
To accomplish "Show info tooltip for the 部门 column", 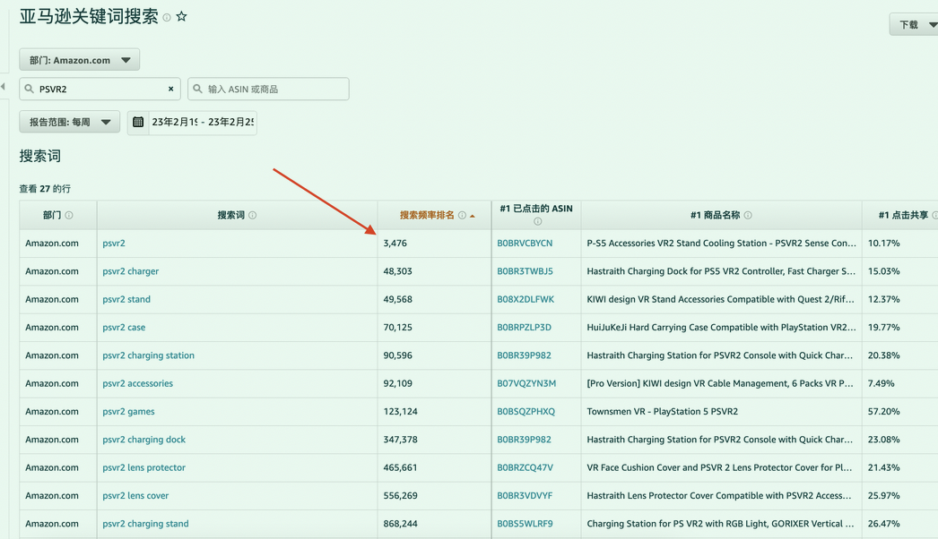I will coord(69,215).
